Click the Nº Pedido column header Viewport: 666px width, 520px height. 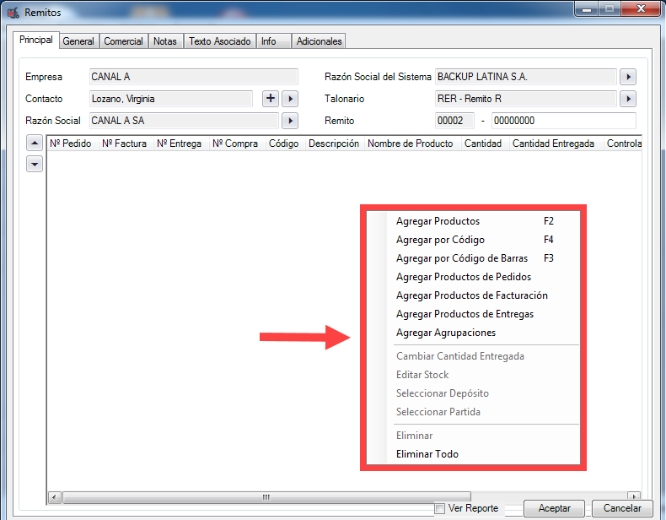tap(73, 144)
